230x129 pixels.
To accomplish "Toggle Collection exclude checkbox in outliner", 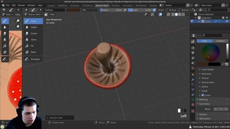I will pos(223,18).
